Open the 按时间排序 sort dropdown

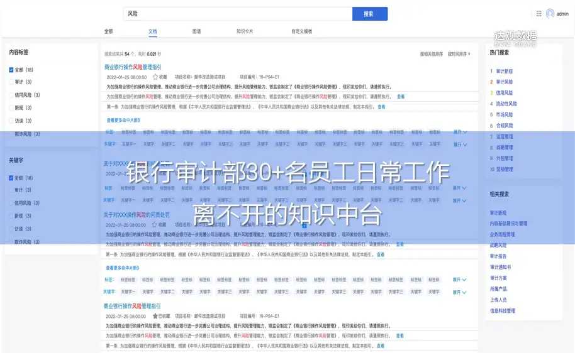[x=459, y=54]
